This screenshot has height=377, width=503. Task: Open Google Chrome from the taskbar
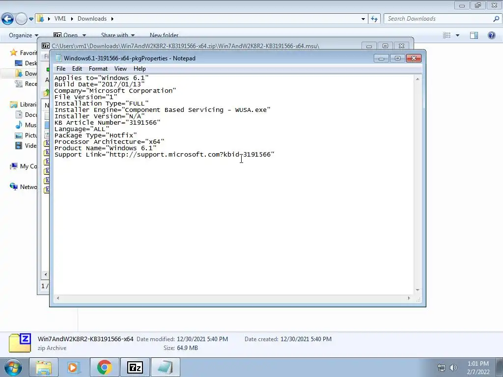pyautogui.click(x=104, y=367)
